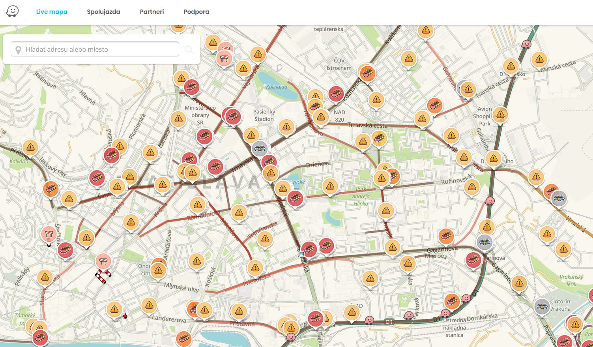Switch to the Live mapa tab
Screen dimensions: 593x347
pyautogui.click(x=52, y=12)
